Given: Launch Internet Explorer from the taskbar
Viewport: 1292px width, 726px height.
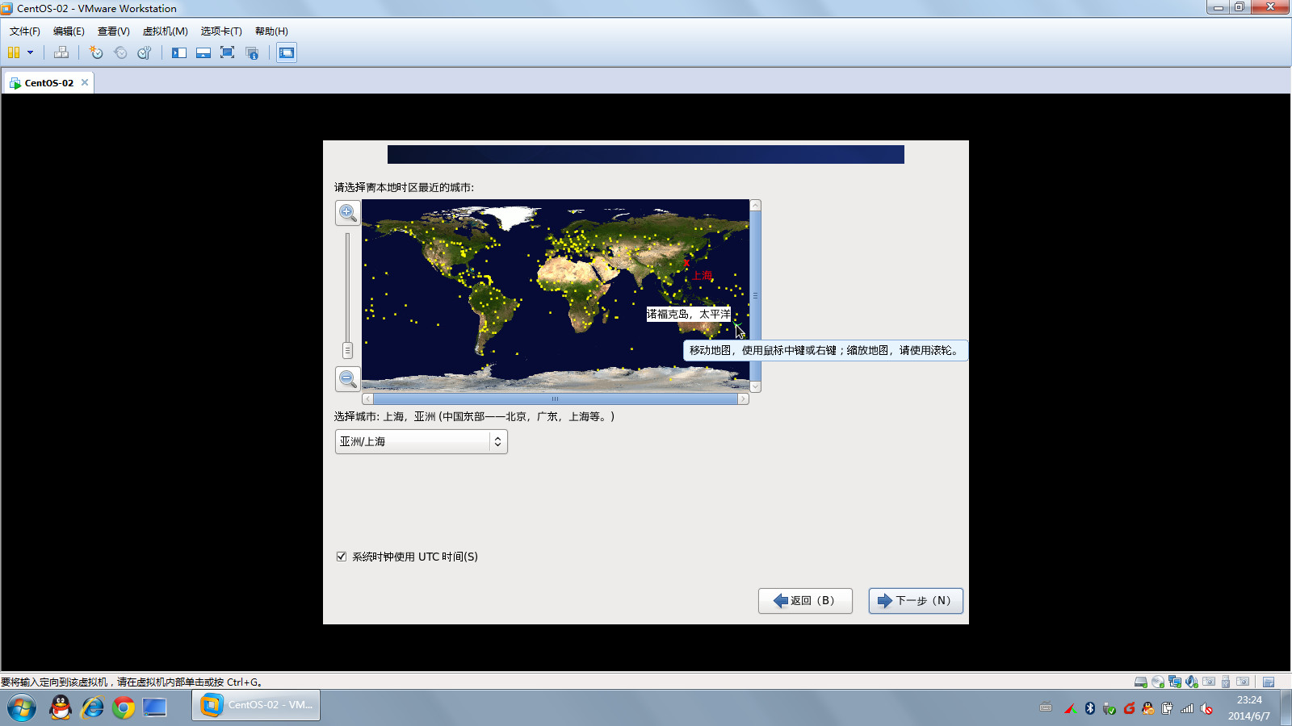Looking at the screenshot, I should point(92,707).
